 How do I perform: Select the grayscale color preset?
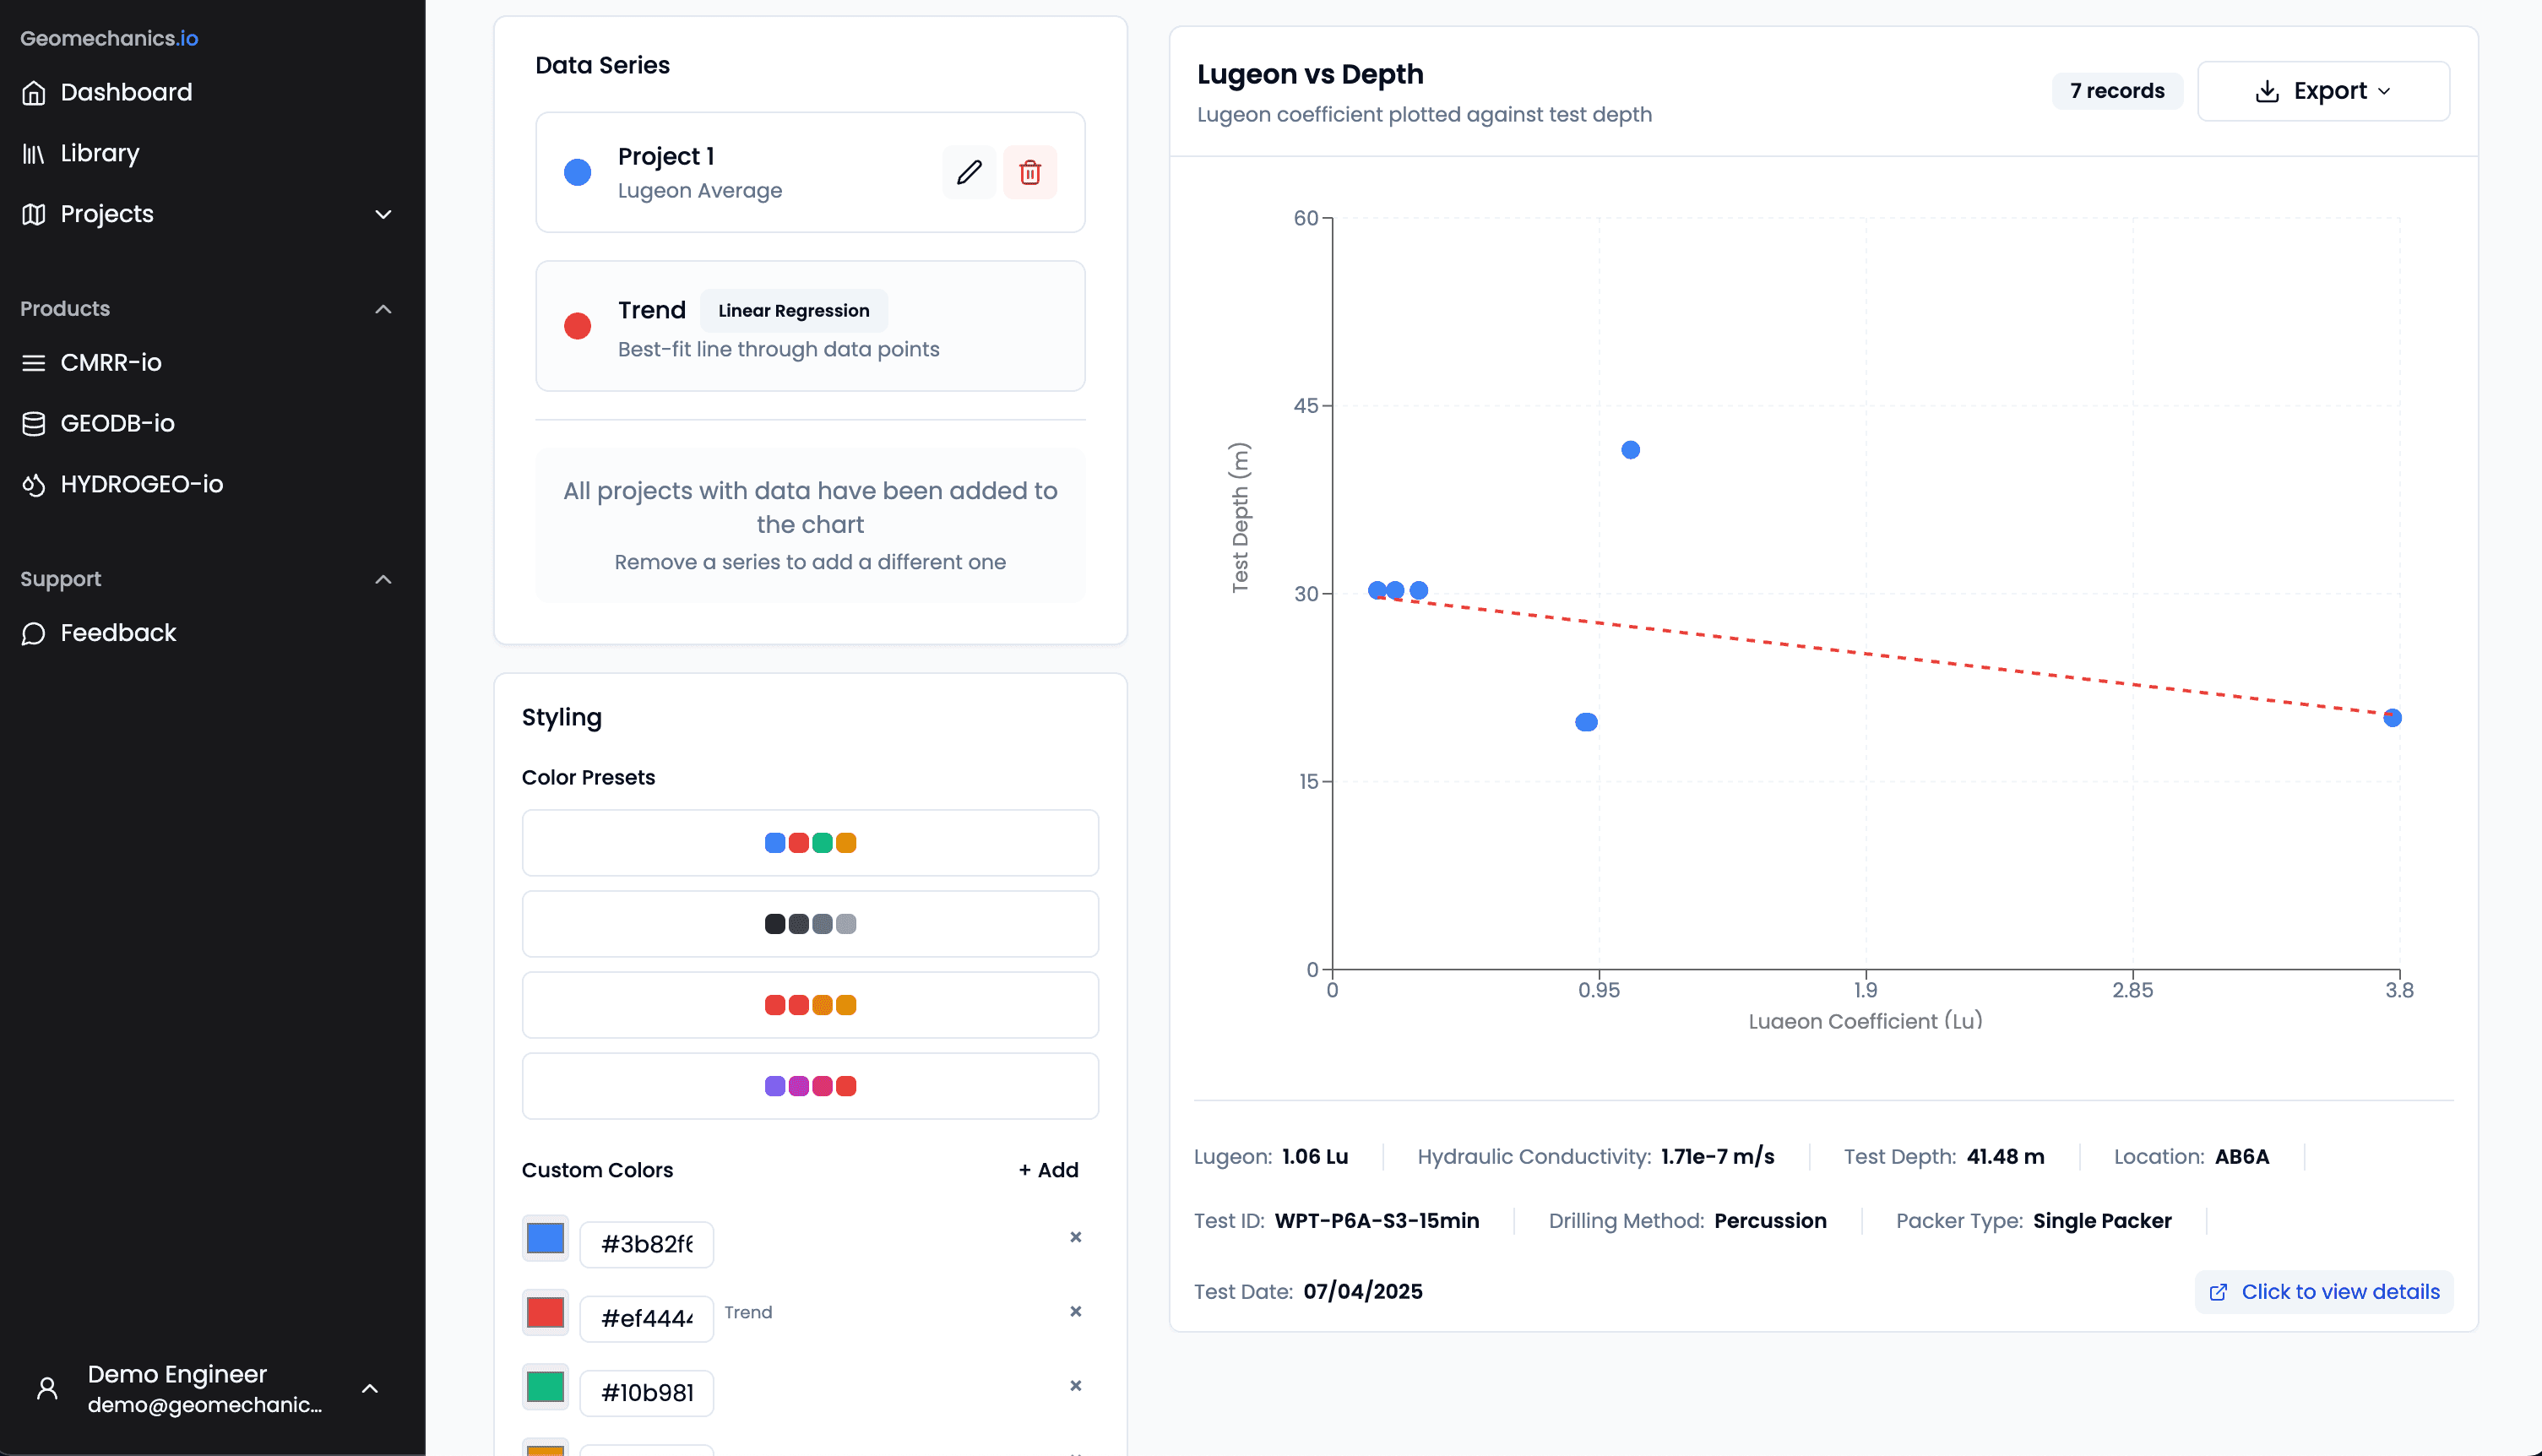(810, 923)
